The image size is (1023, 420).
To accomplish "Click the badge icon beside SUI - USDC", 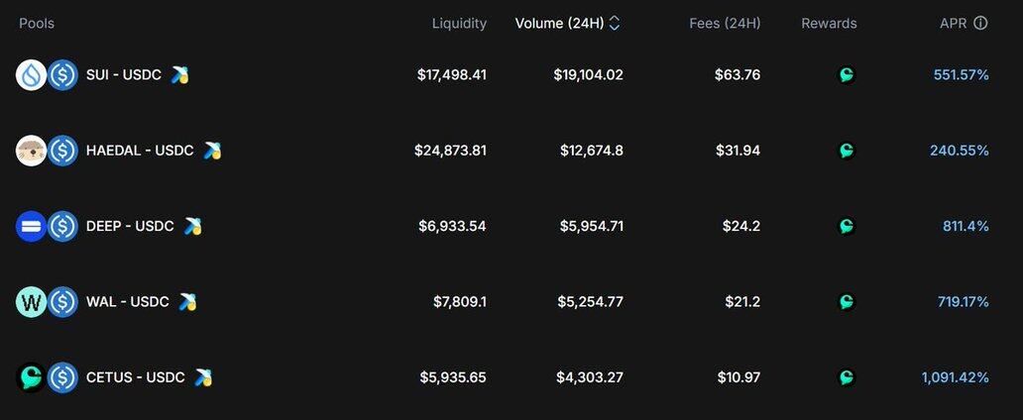I will pos(179,75).
